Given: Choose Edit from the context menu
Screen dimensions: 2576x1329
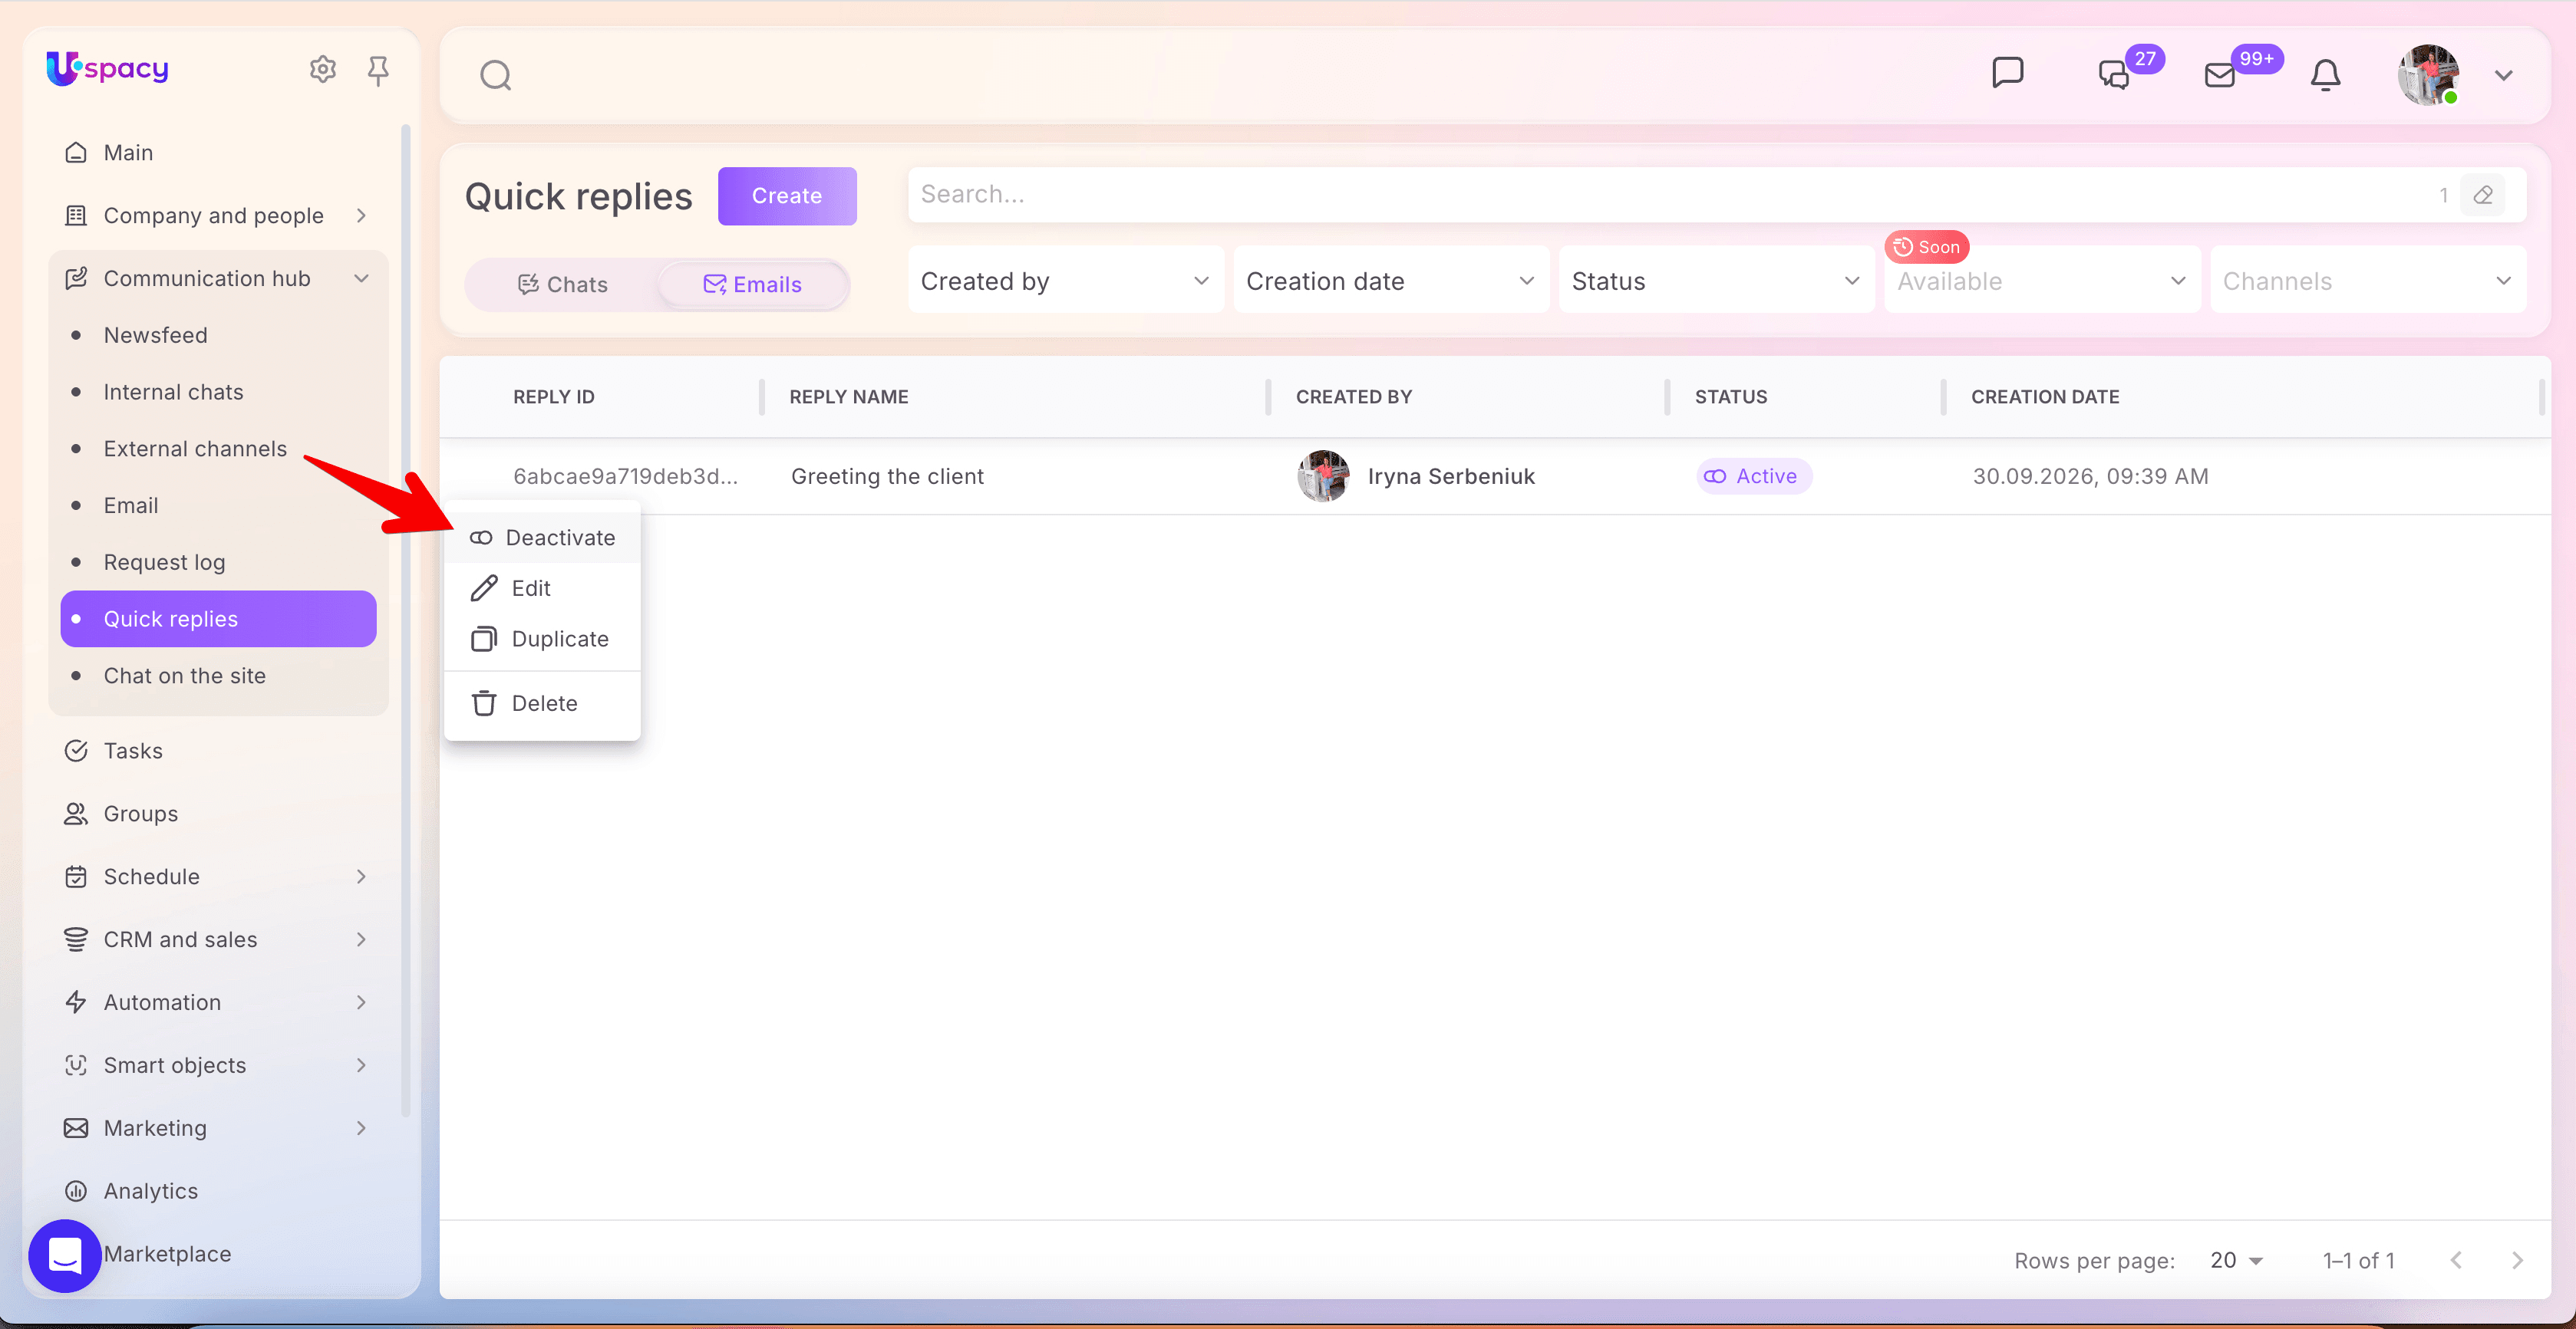Looking at the screenshot, I should pos(542,590).
